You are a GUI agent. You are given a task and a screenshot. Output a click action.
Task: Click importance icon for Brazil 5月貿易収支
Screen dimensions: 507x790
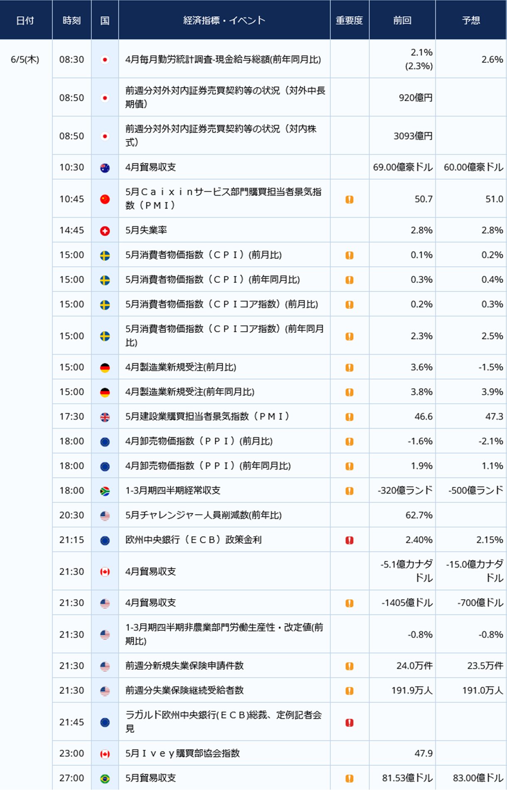click(x=349, y=778)
